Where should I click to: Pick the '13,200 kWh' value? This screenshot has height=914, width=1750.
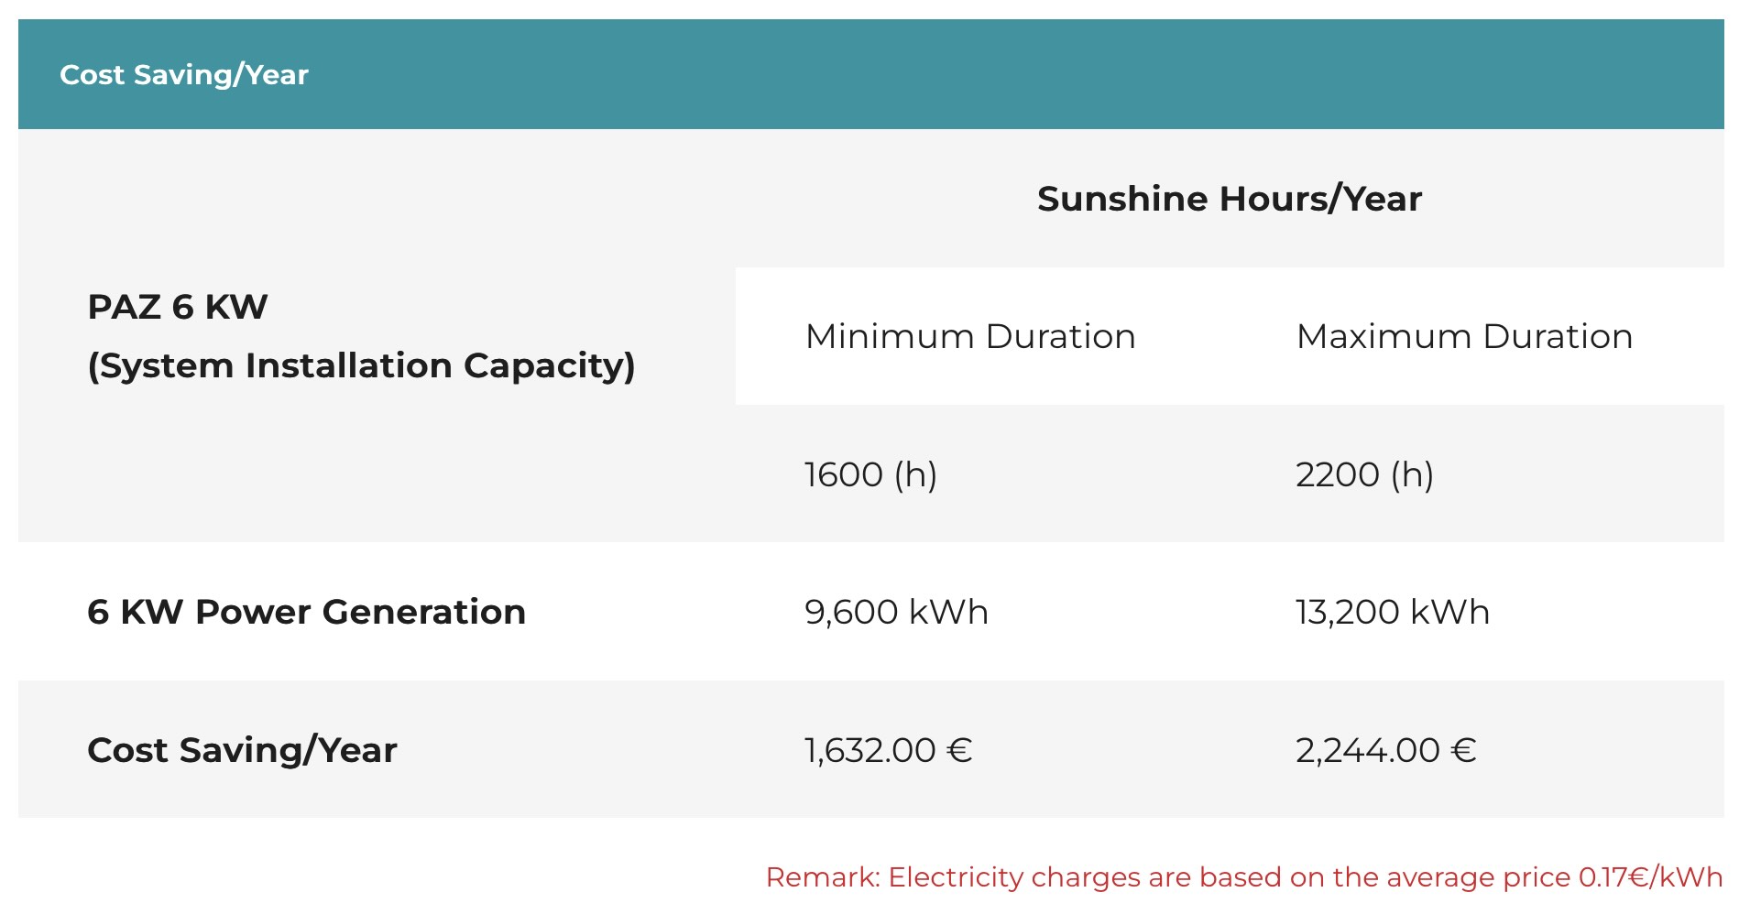1392,612
